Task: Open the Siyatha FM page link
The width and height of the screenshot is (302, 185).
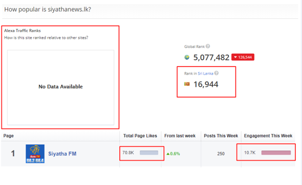Action: [62, 154]
